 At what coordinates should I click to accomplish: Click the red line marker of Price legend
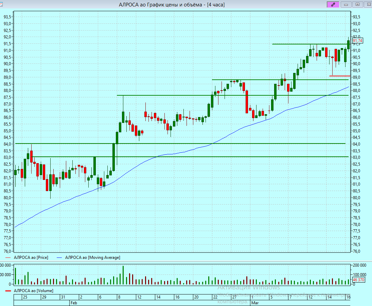[x=8, y=258]
